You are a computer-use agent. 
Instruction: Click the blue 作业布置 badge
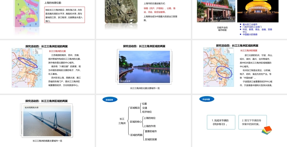pos(207,99)
